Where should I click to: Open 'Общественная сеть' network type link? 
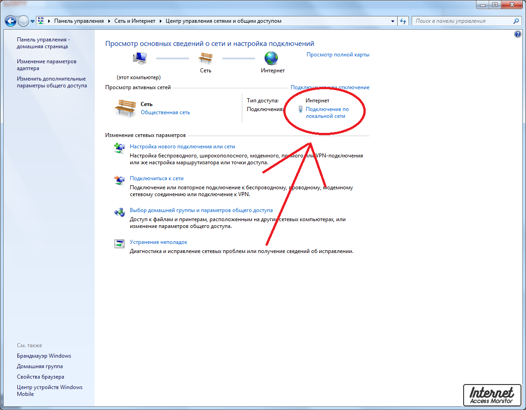point(165,112)
